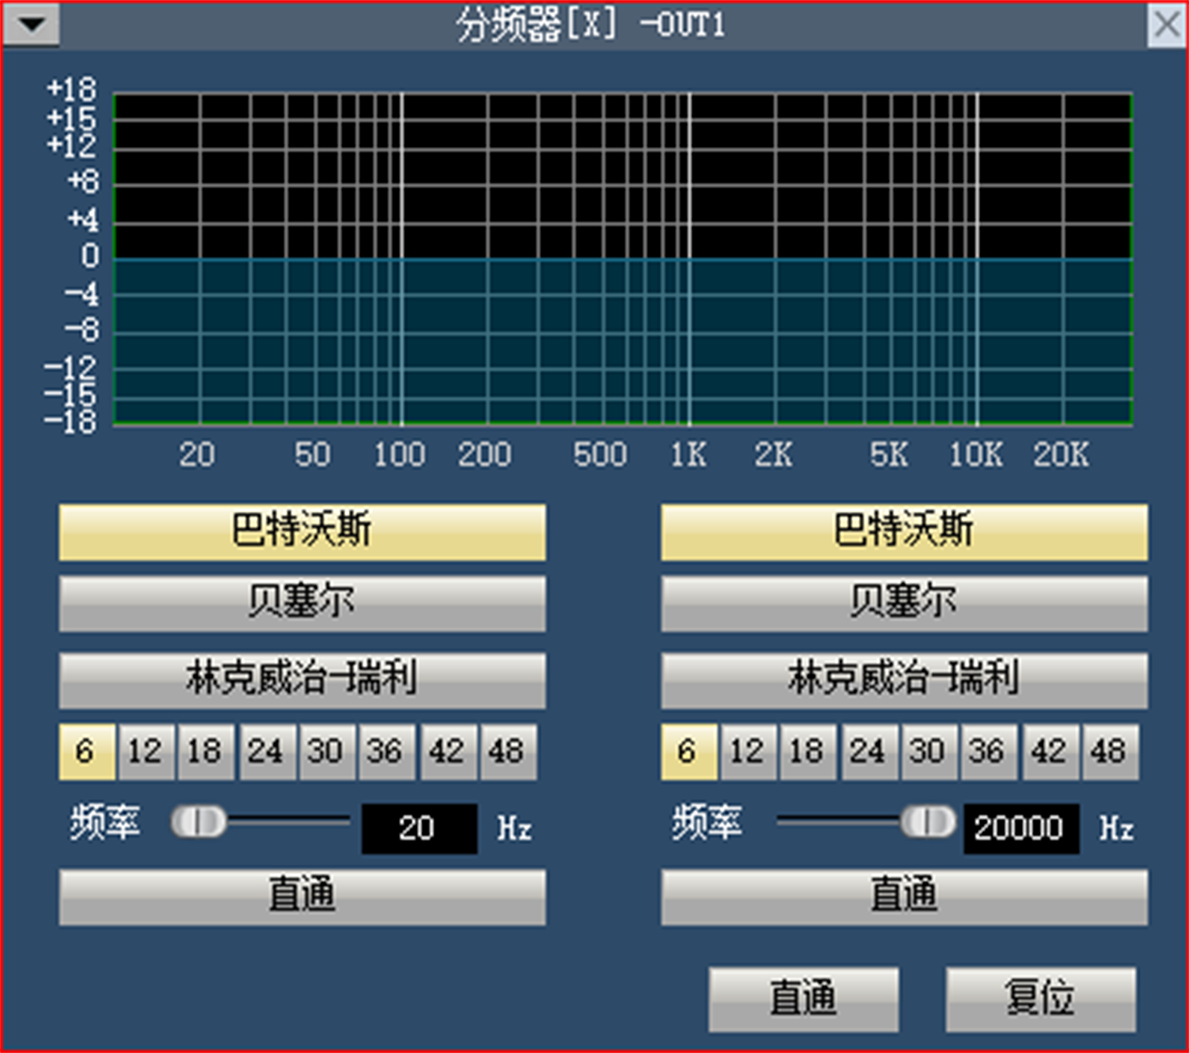
Task: Select left 巴特沃斯 filter type
Action: coord(302,532)
